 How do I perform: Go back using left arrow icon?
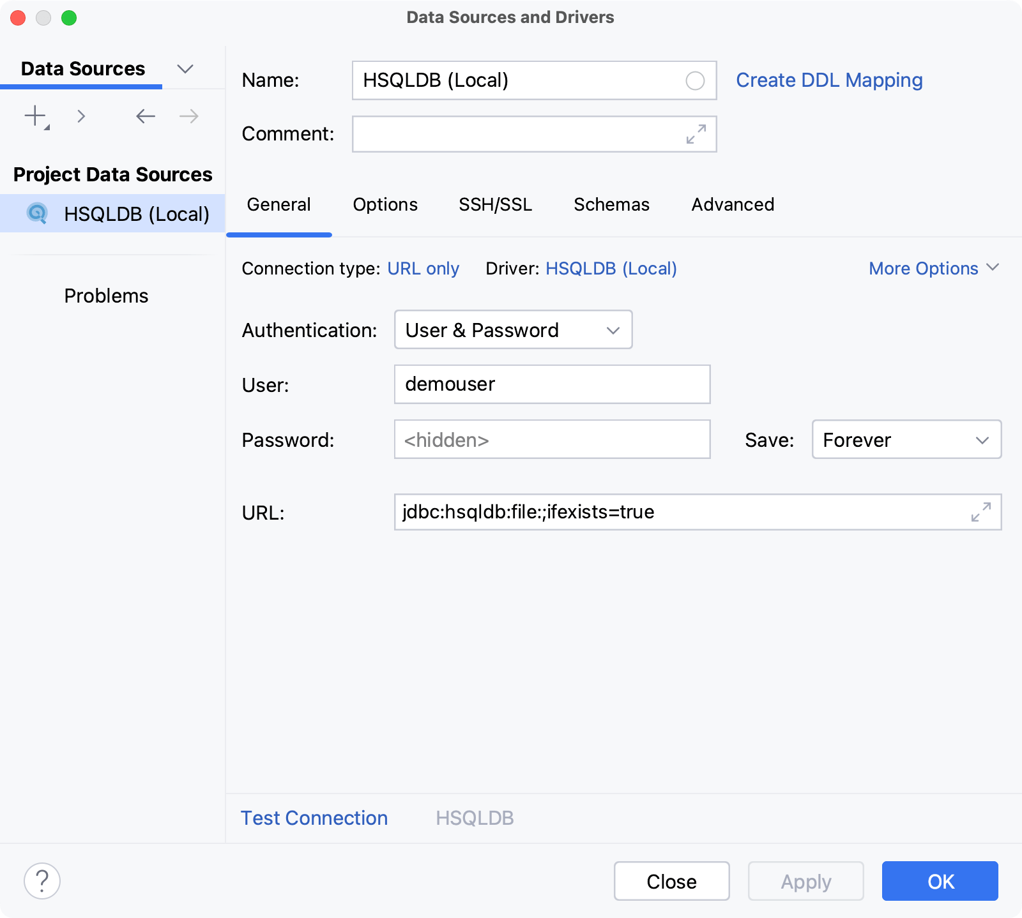point(145,116)
